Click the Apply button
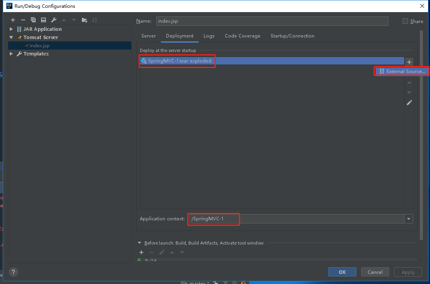430x284 pixels. coord(408,272)
